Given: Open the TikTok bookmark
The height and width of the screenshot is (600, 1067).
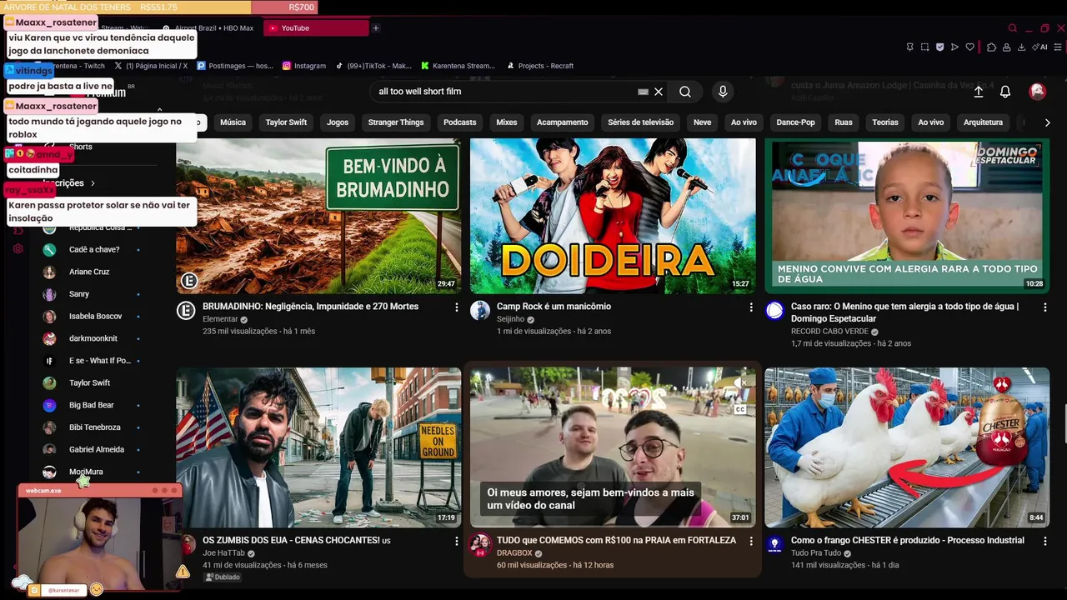Looking at the screenshot, I should [x=374, y=66].
